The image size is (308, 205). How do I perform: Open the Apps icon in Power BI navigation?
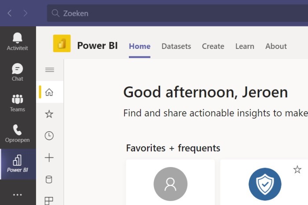(49, 201)
